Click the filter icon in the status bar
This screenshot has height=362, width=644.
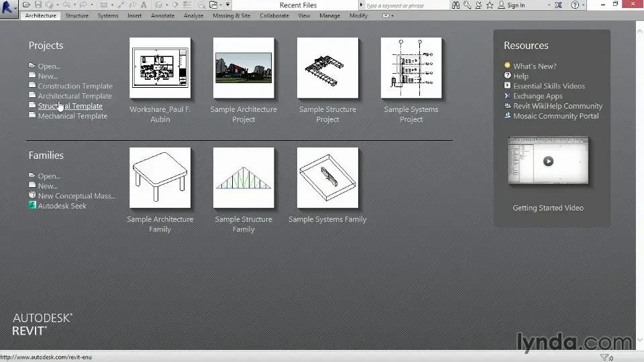click(x=604, y=357)
